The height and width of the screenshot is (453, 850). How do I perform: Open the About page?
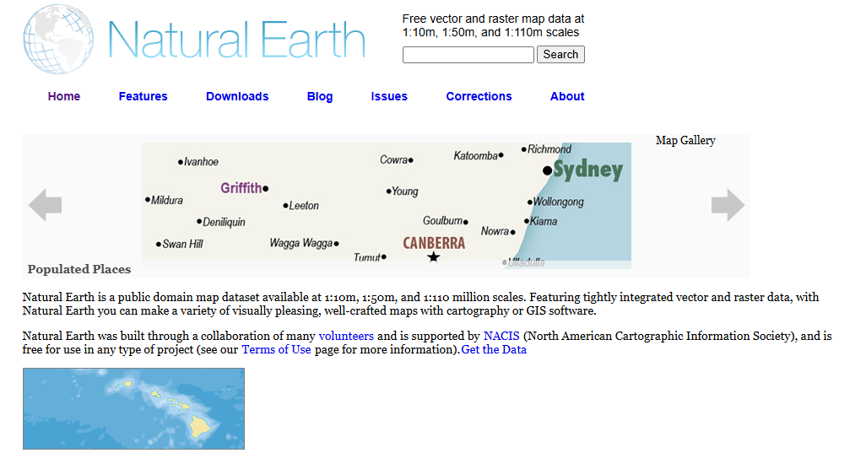coord(567,96)
